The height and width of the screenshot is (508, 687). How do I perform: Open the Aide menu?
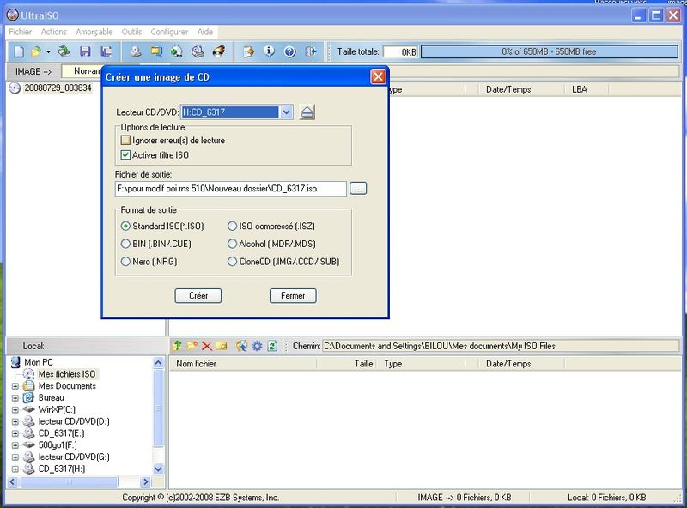[x=205, y=32]
